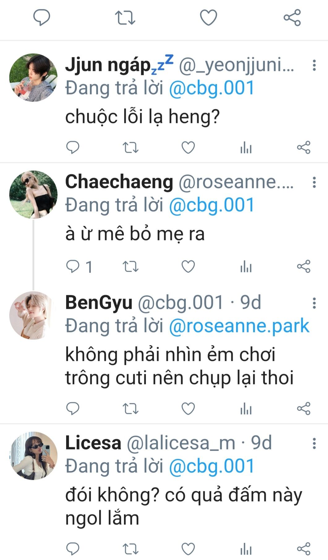Screen dimensions: 328x560
Task: Open the @roseanne.park mention link
Action: point(239,326)
